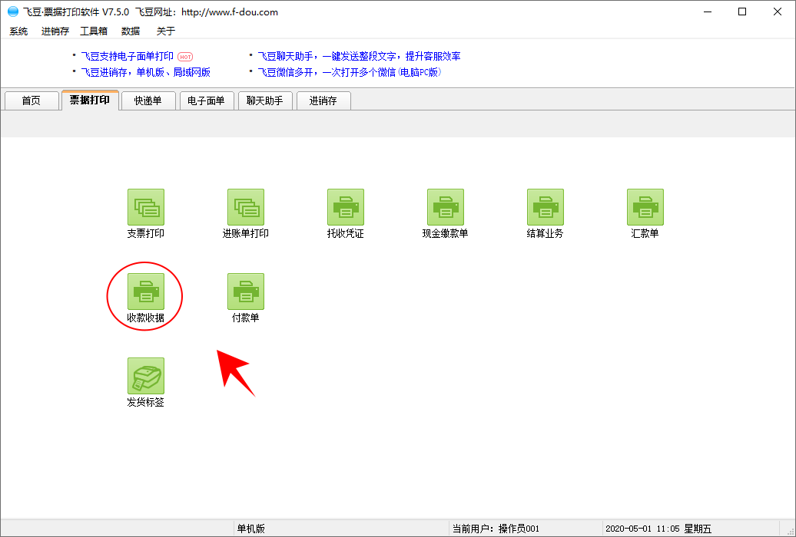Open the 付款单 printer icon
This screenshot has width=796, height=537.
click(246, 292)
